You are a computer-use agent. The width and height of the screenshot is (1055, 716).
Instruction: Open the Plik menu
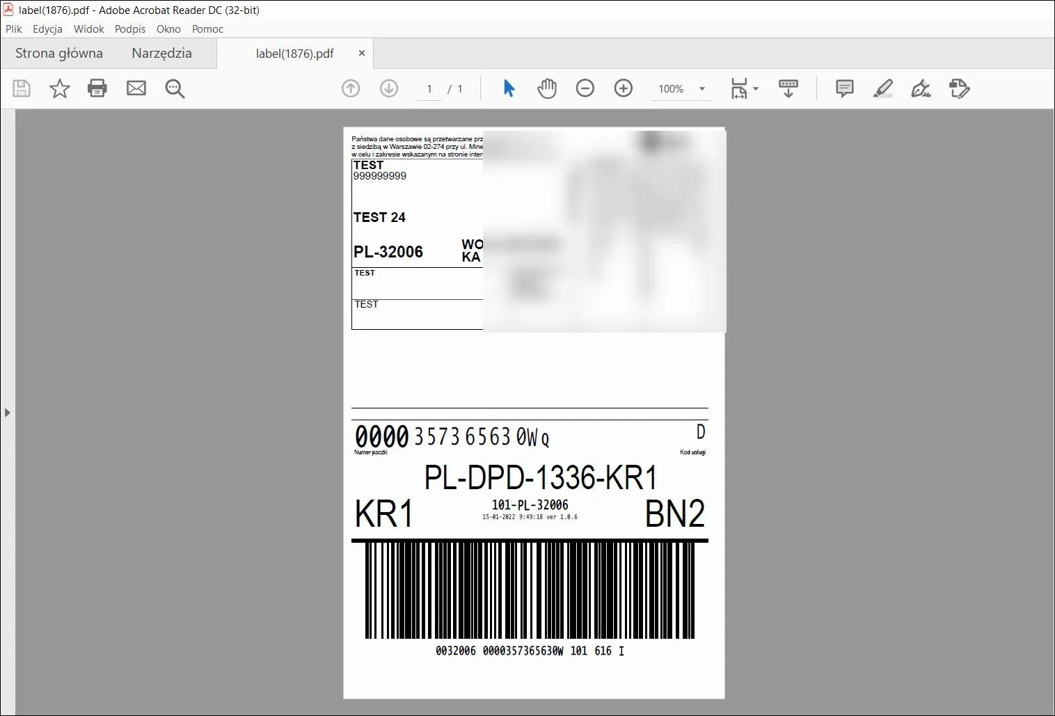[14, 29]
